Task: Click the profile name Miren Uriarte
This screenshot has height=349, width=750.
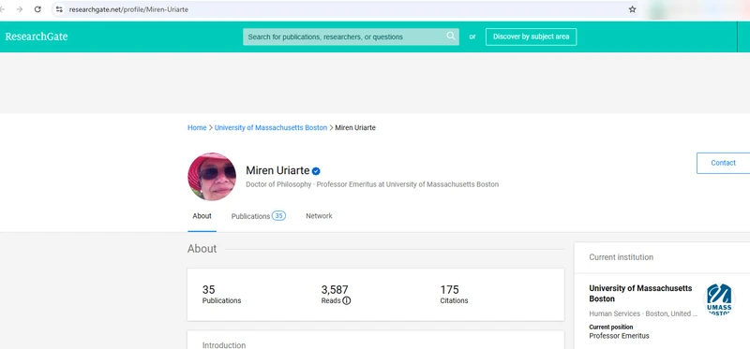Action: pos(277,170)
